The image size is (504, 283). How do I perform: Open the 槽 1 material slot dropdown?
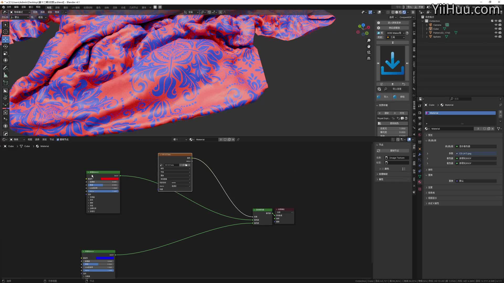[180, 139]
